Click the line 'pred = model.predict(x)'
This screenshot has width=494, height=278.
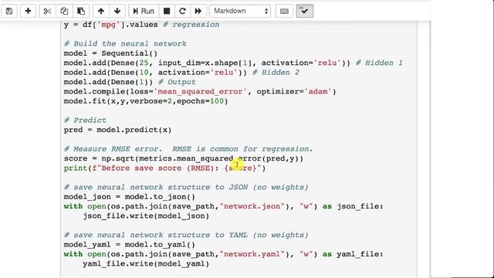click(x=117, y=130)
